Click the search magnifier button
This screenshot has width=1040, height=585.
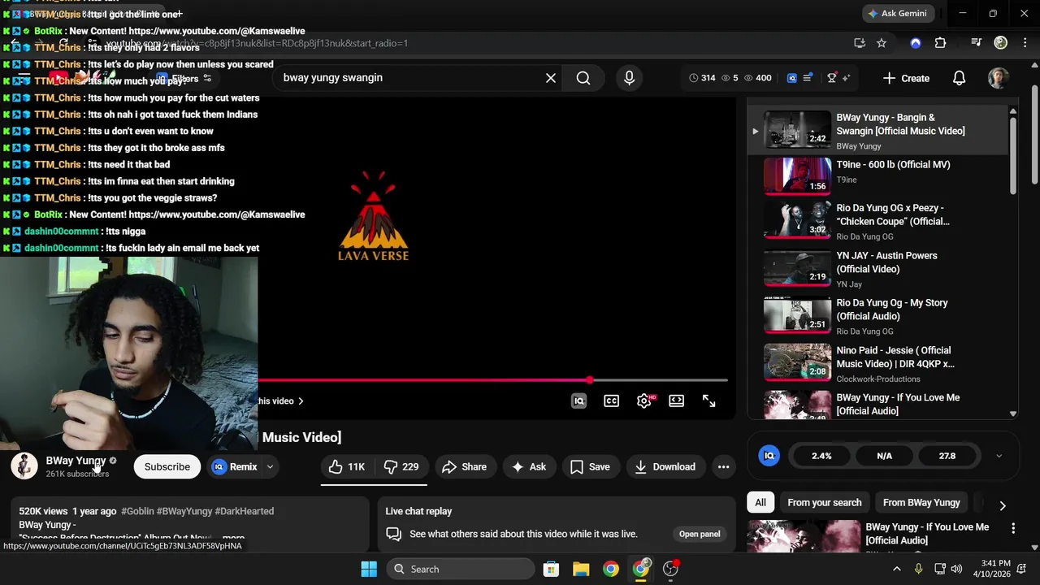[x=583, y=78]
